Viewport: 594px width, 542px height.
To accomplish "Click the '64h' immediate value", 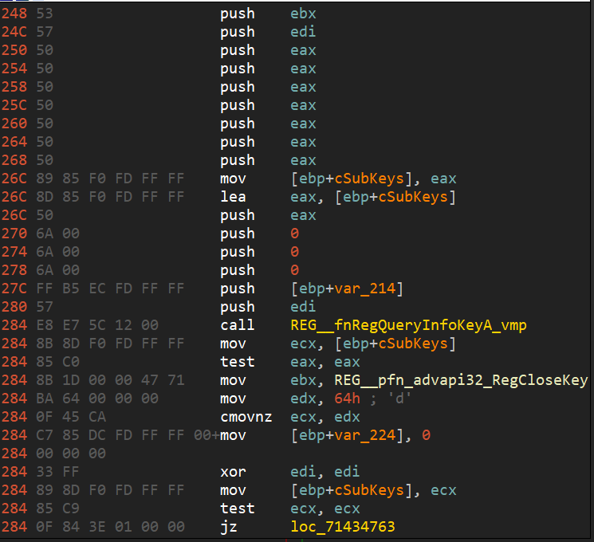I will [348, 399].
